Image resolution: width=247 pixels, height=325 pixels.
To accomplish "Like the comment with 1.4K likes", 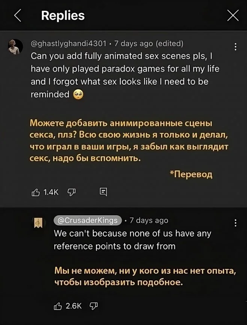I will coord(35,192).
